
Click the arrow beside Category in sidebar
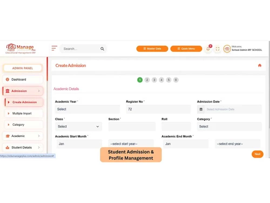pos(9,125)
